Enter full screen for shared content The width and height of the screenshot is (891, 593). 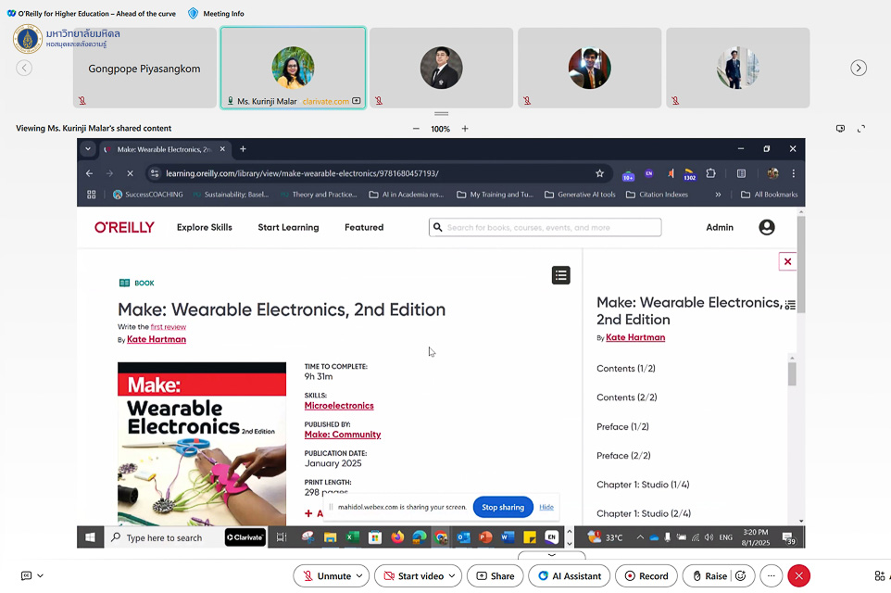tap(860, 129)
